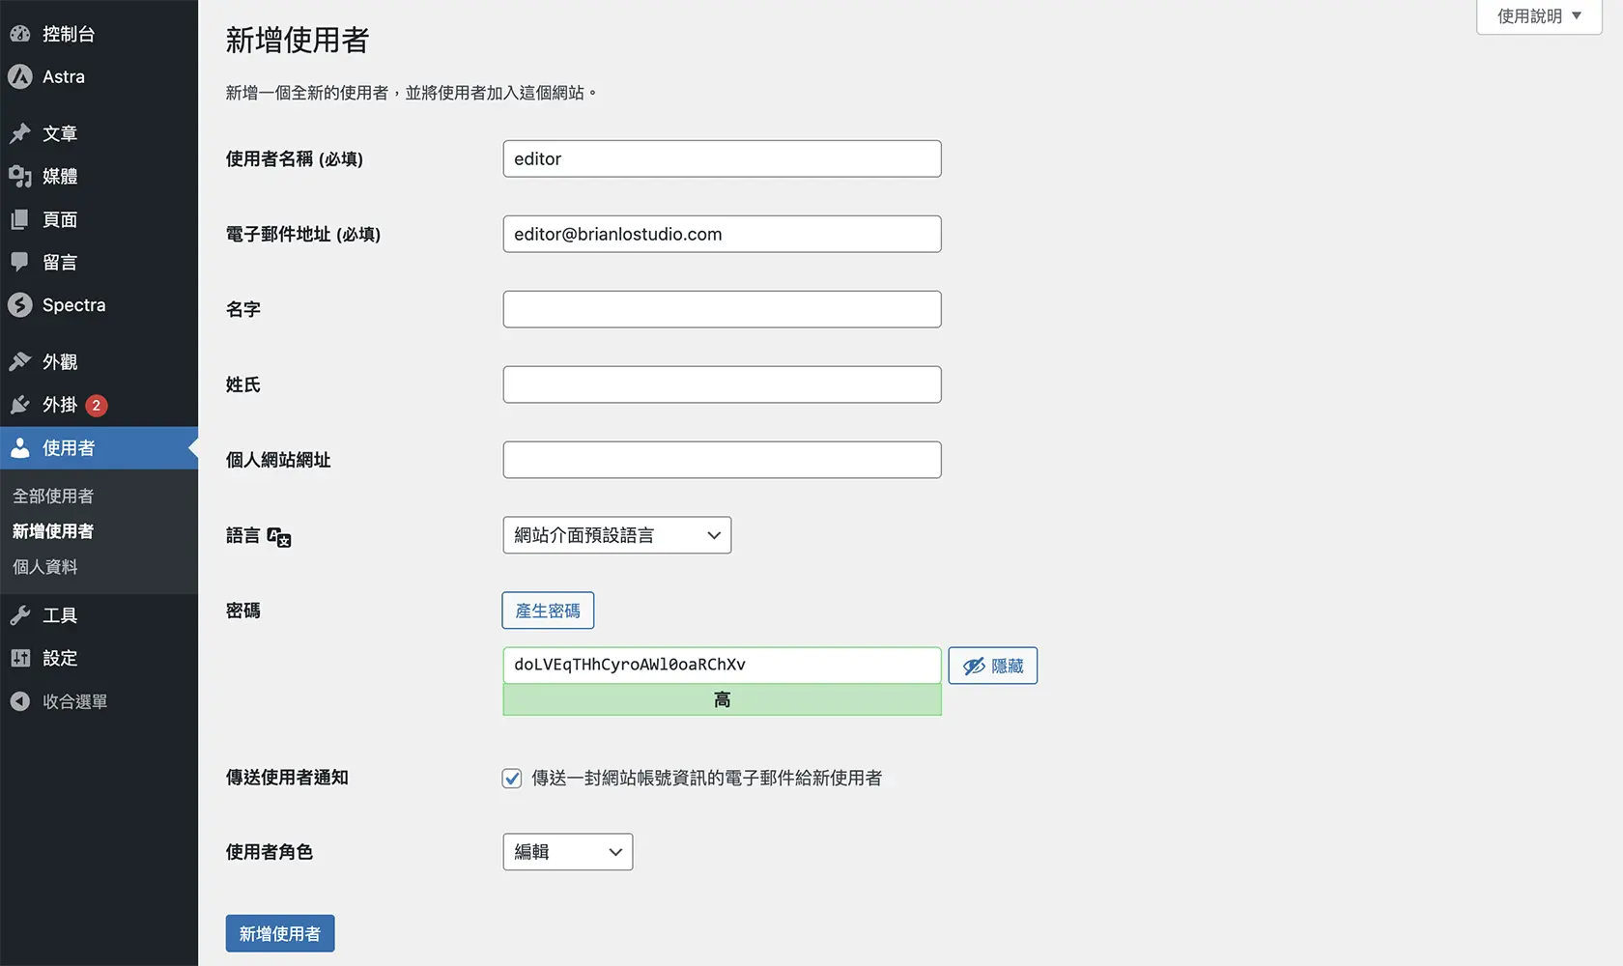Click the 電子郵件地址 email input field
Image resolution: width=1623 pixels, height=966 pixels.
[x=722, y=234]
